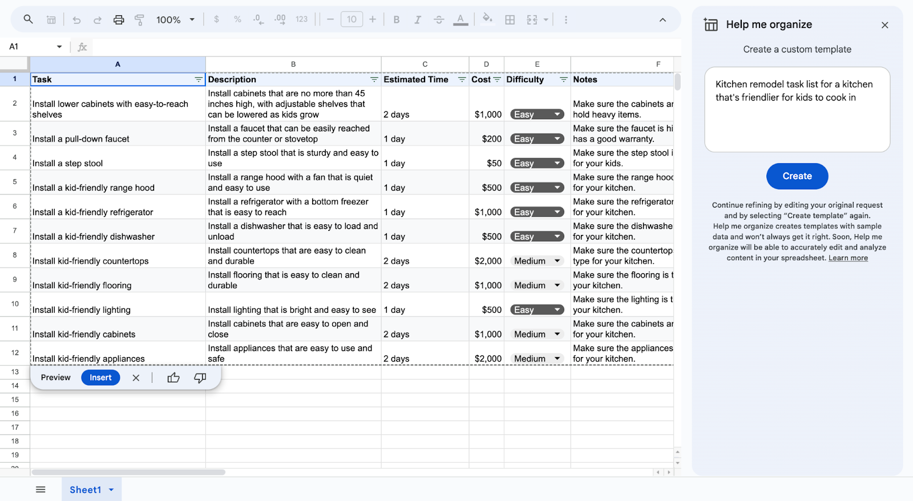The height and width of the screenshot is (501, 913).
Task: Decrease decimal places icon
Action: (258, 19)
